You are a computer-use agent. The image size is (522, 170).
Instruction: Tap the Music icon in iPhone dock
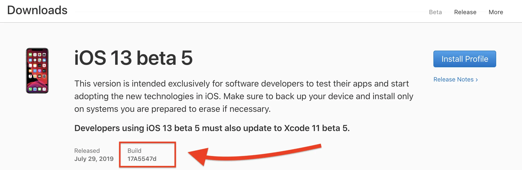[x=44, y=89]
